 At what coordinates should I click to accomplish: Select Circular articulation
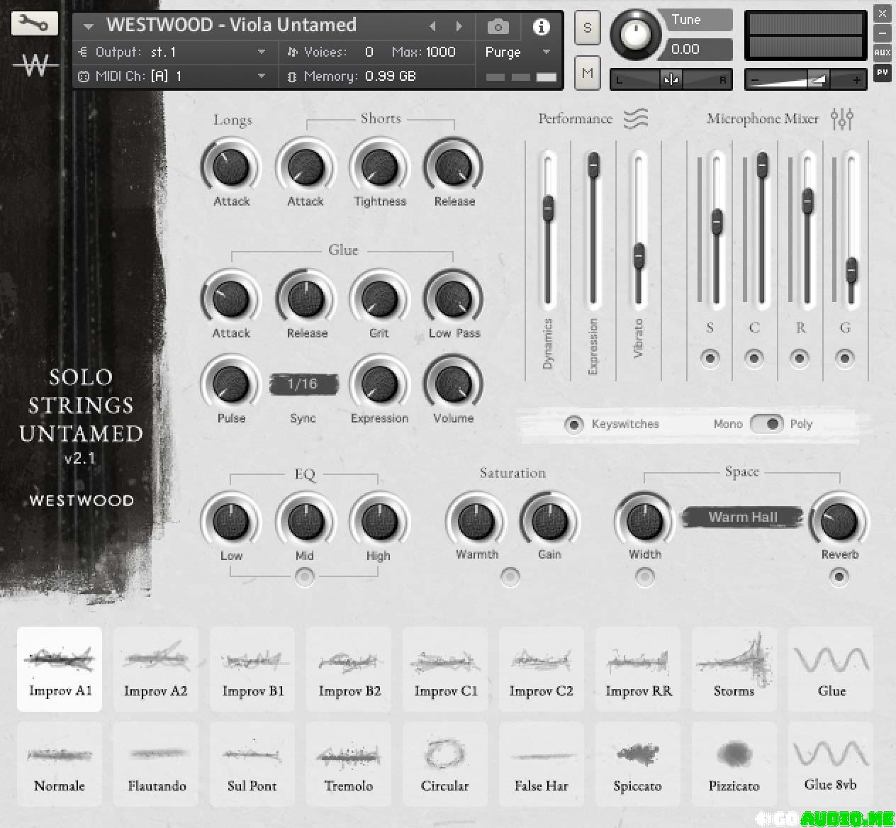tap(445, 763)
